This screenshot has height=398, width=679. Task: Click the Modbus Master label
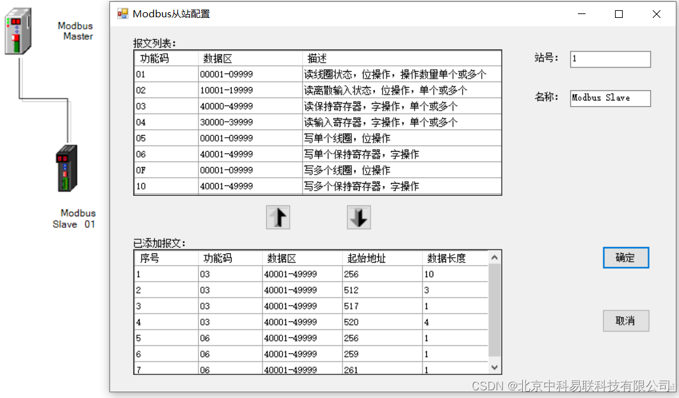pyautogui.click(x=76, y=31)
